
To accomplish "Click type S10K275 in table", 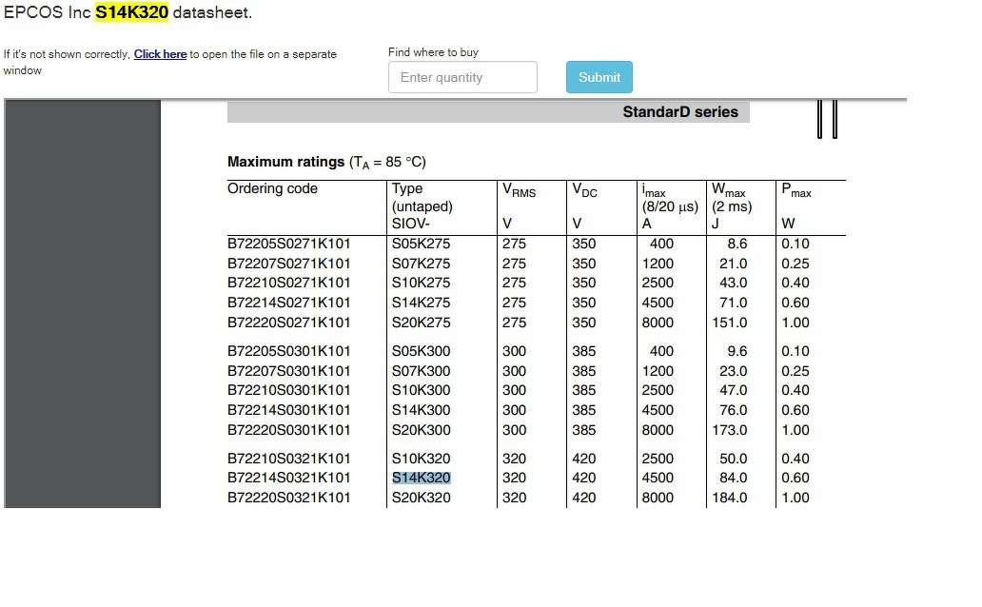I will 421,283.
